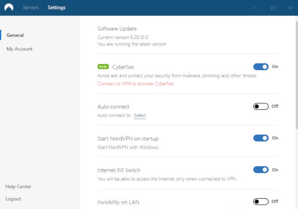Enable the Auto connect toggle
298x209 pixels.
(x=261, y=106)
